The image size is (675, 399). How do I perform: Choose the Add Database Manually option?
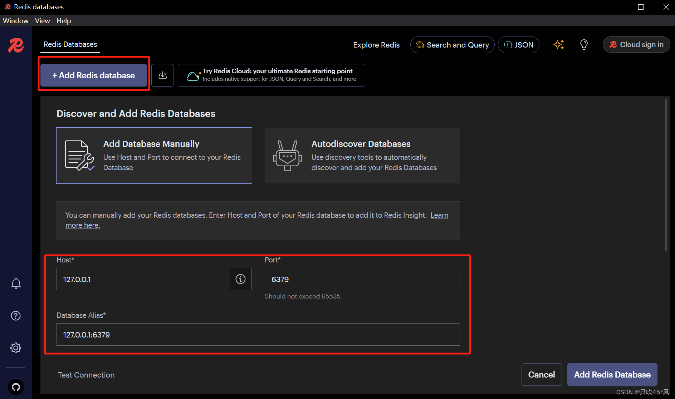click(154, 156)
